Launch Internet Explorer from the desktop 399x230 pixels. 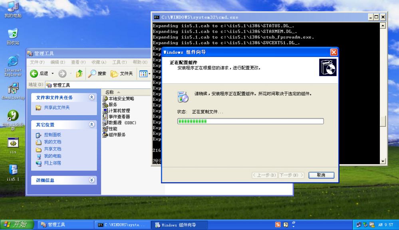click(13, 66)
